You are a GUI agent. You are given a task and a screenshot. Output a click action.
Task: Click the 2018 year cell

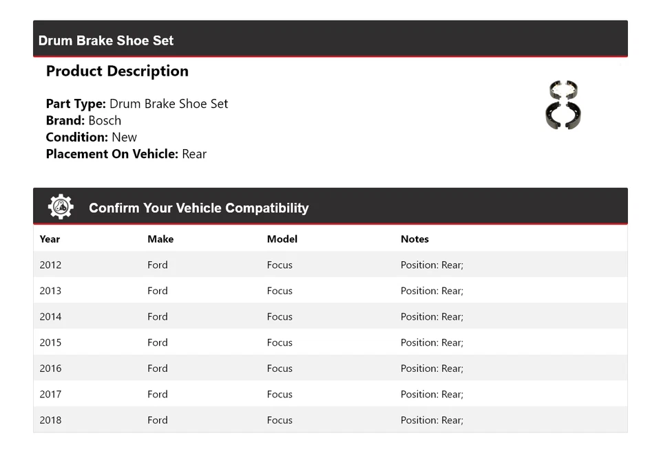tap(50, 420)
